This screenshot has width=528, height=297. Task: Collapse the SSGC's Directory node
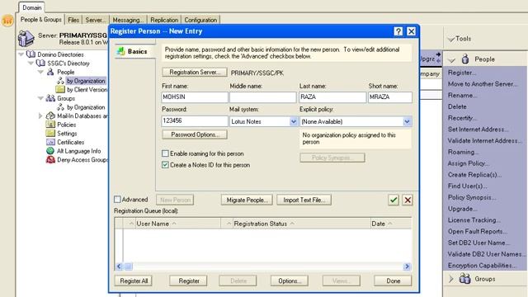point(31,63)
